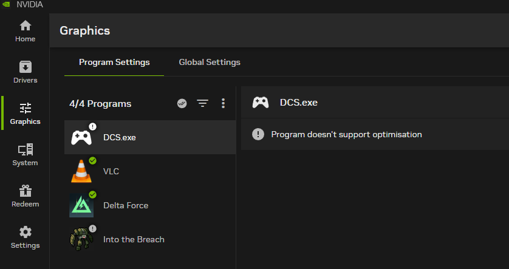Select Into the Breach program

pos(150,239)
